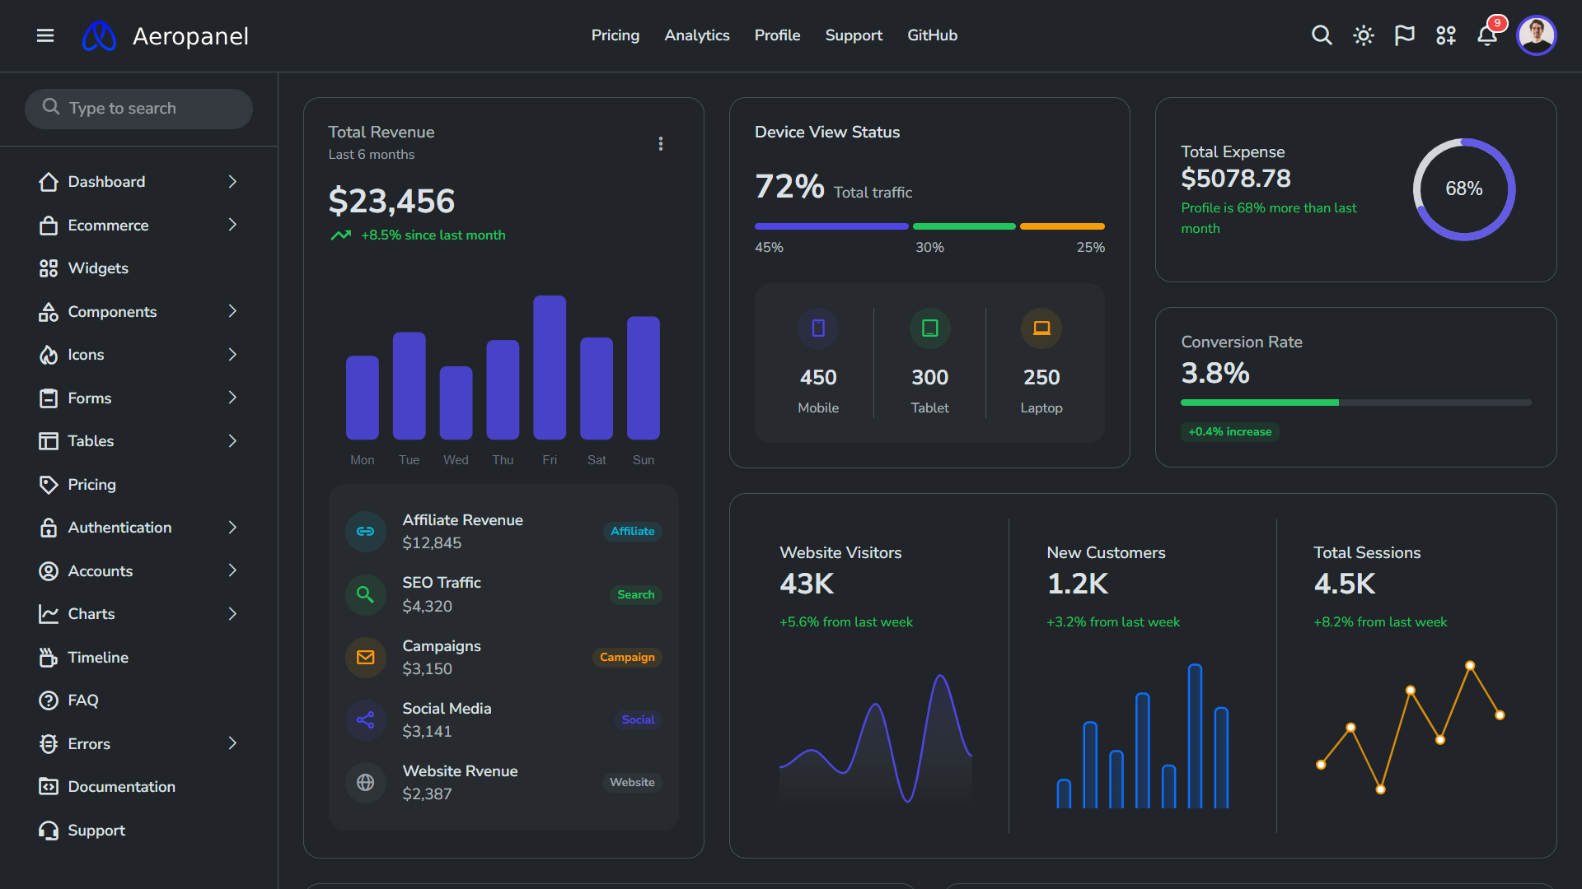Click the Tablet icon showing 300

[x=929, y=328]
